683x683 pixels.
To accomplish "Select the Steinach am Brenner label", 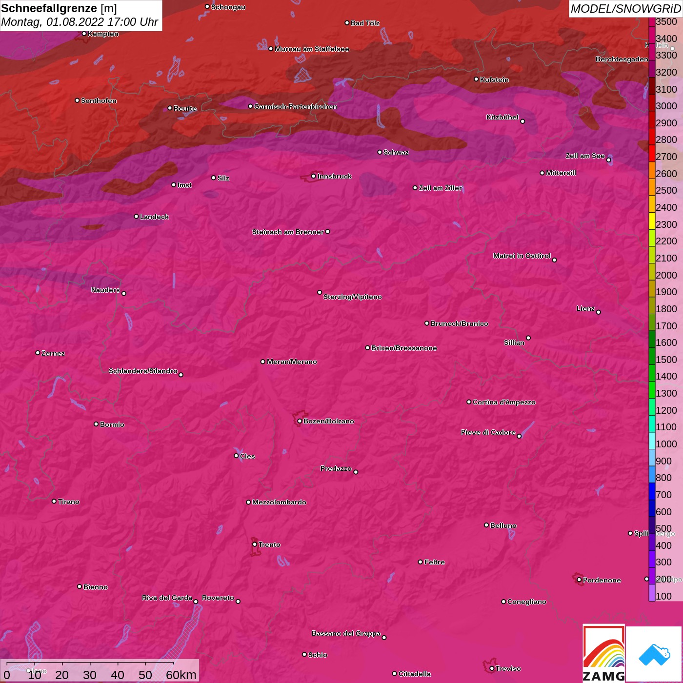I will [288, 232].
